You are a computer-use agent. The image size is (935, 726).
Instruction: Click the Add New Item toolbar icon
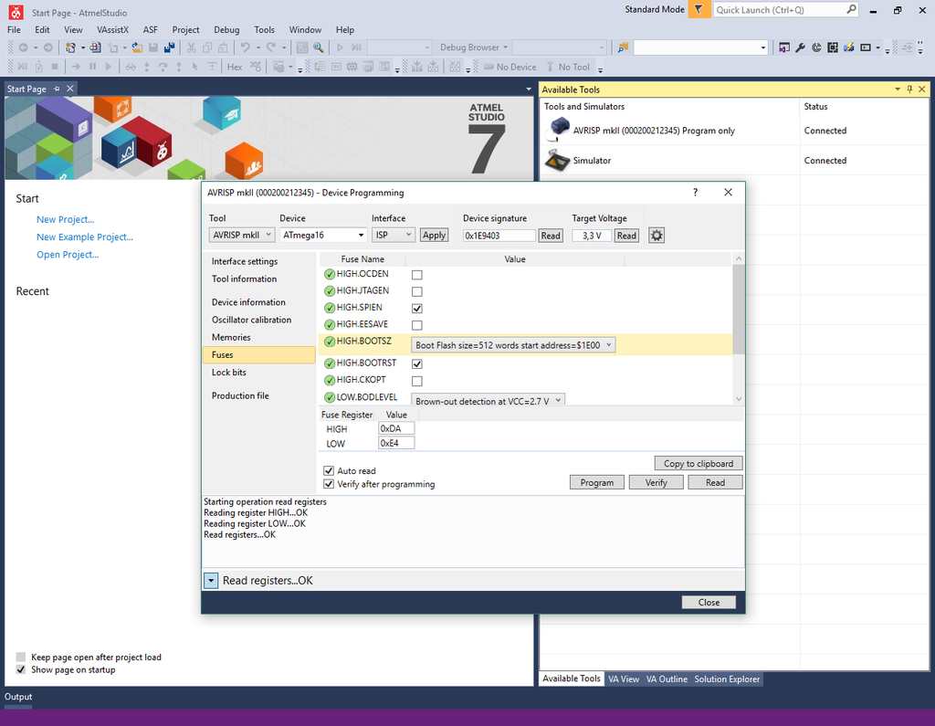tap(113, 47)
